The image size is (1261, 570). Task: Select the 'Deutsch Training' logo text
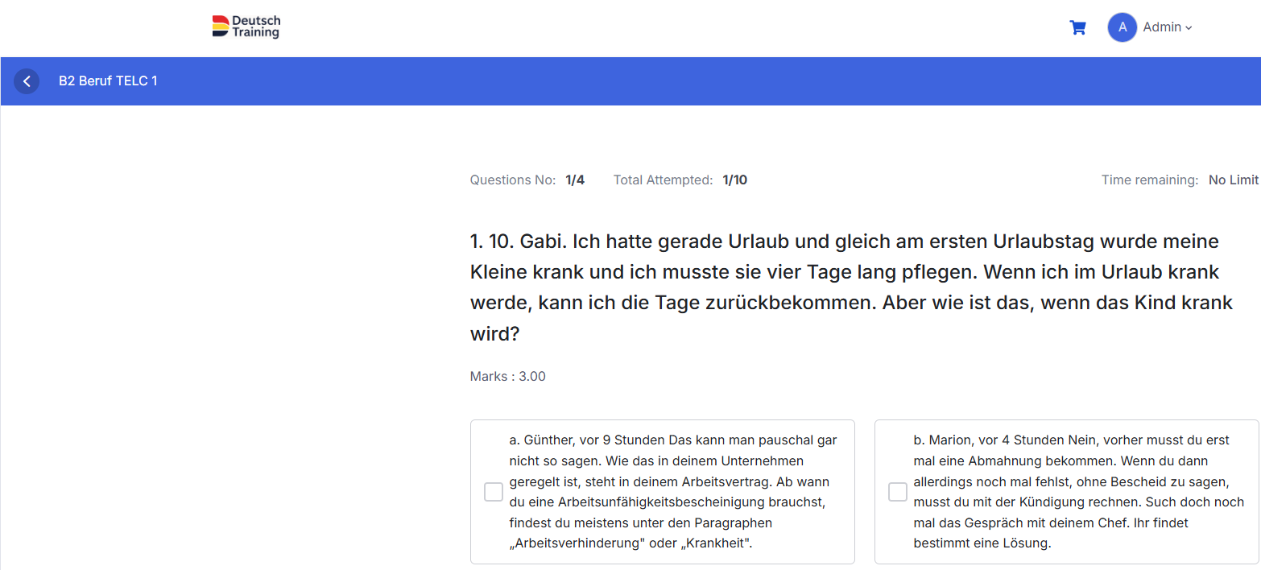[256, 27]
